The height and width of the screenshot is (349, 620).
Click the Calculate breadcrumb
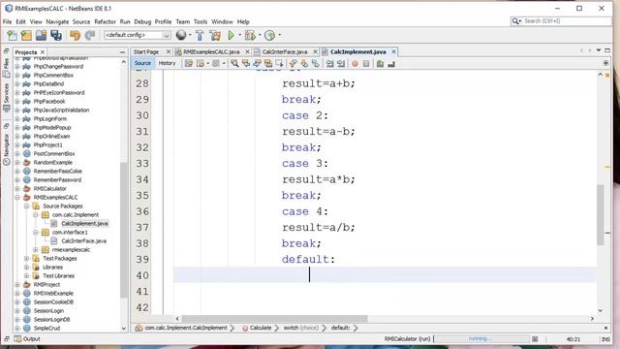point(261,328)
